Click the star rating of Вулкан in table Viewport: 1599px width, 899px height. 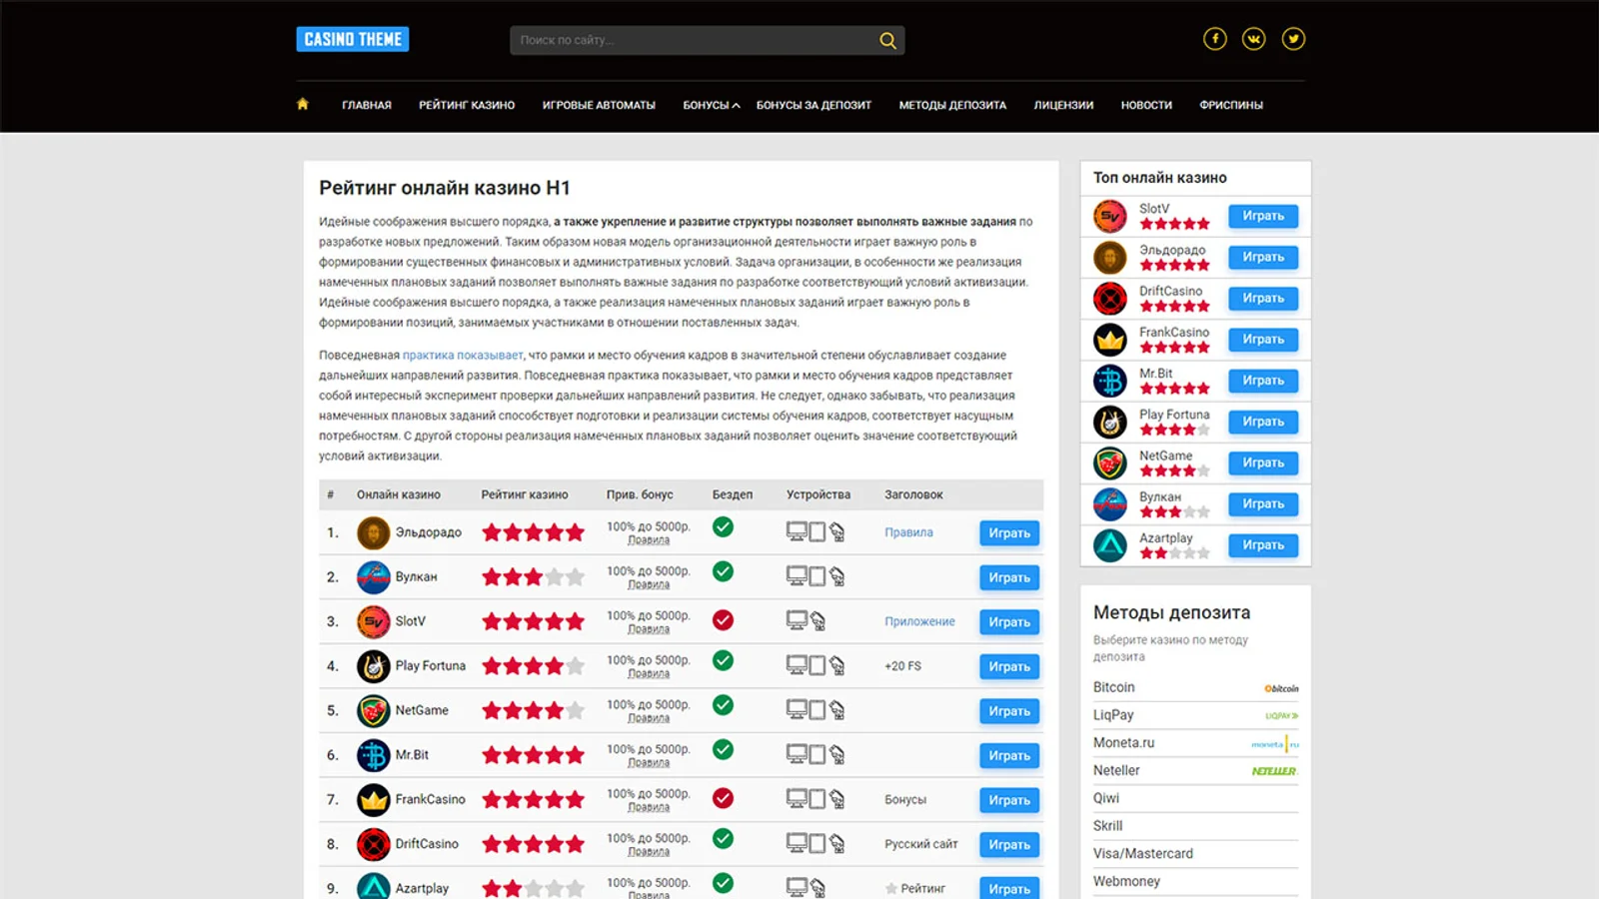(534, 577)
